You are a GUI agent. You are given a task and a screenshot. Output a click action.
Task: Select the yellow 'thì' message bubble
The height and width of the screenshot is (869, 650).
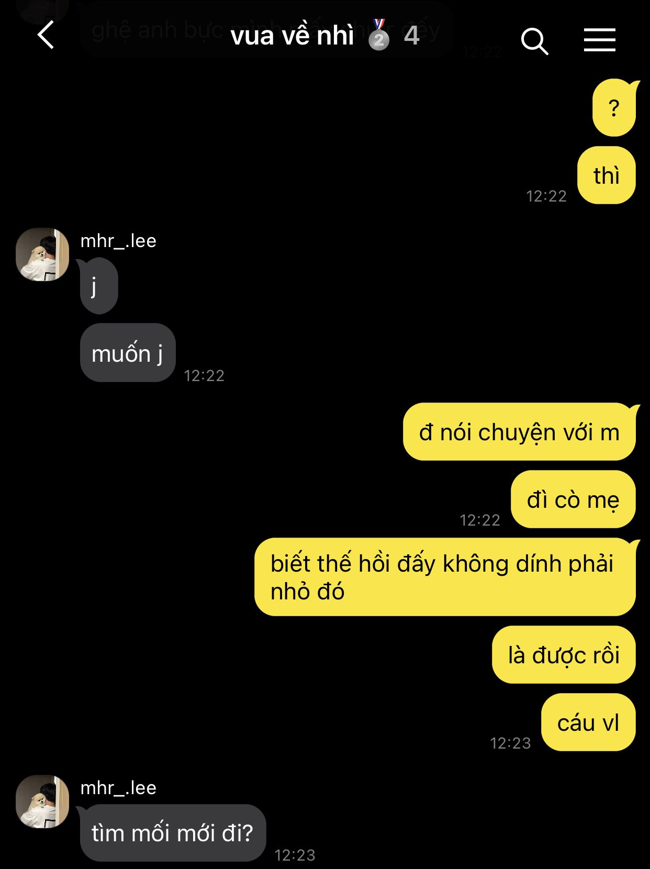(607, 175)
